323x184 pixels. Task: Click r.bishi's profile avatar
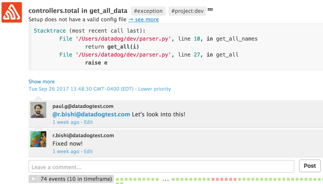[38, 139]
